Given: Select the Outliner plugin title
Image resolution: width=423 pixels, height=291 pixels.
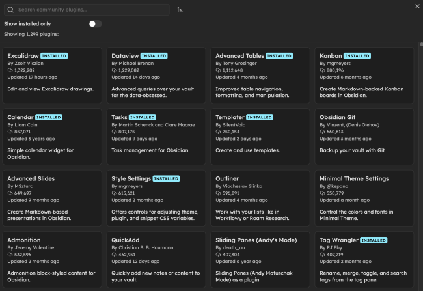Looking at the screenshot, I should (227, 179).
